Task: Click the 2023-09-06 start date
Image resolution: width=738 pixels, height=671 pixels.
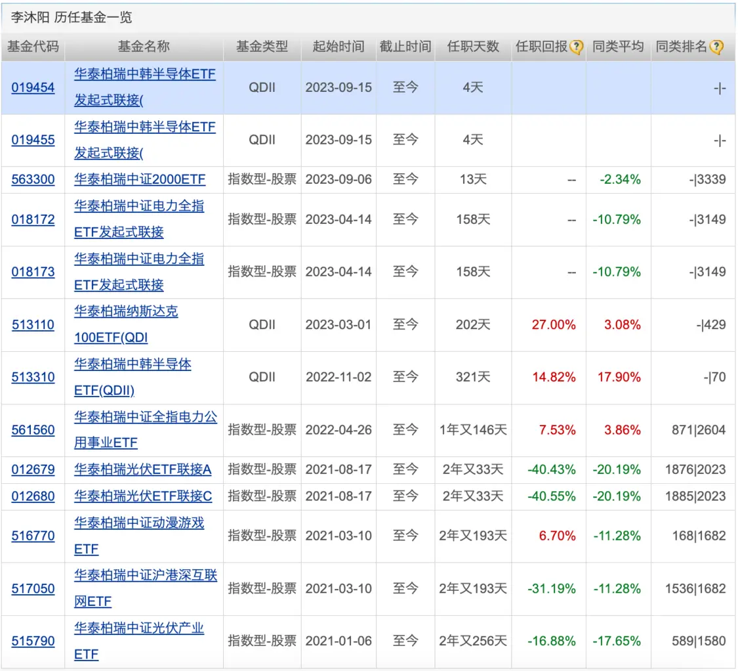Action: [x=338, y=179]
